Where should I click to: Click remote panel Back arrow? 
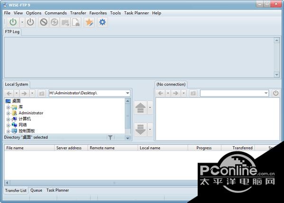(x=160, y=93)
